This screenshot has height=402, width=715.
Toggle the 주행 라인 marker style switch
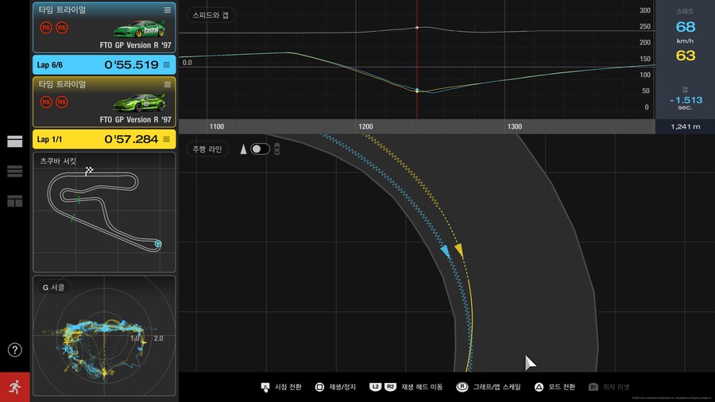click(260, 149)
